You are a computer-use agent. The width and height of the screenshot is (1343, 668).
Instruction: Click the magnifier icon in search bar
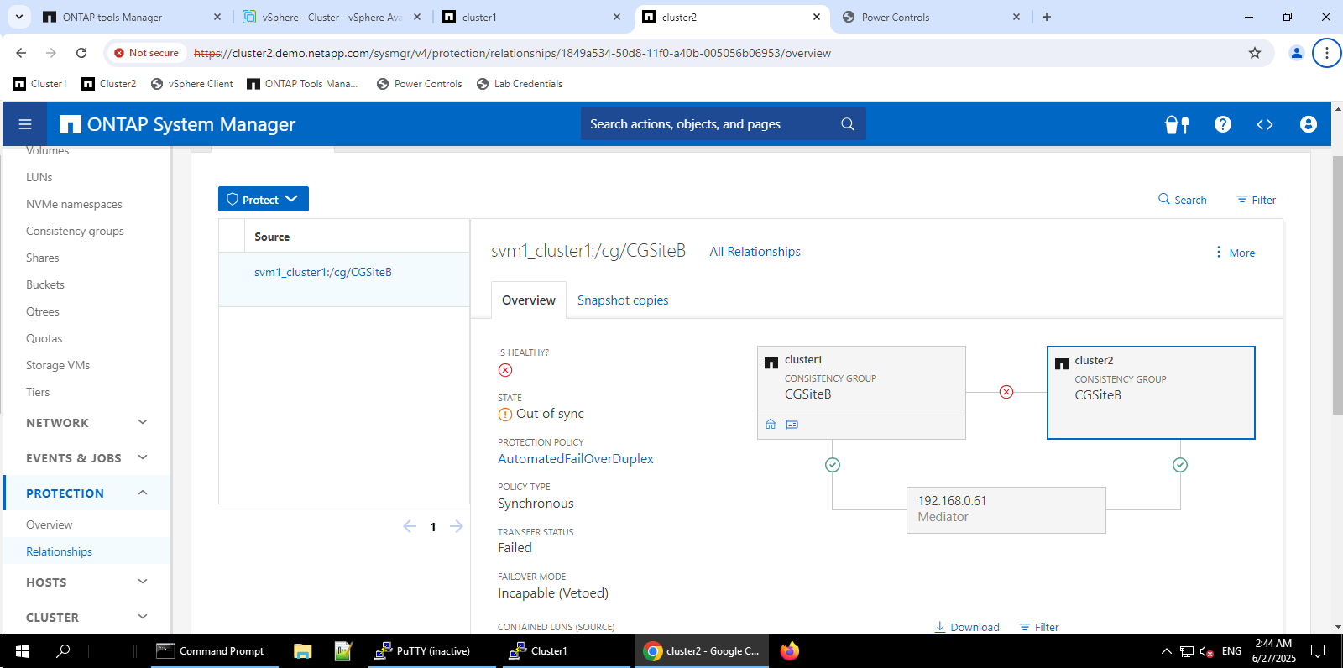(x=848, y=124)
